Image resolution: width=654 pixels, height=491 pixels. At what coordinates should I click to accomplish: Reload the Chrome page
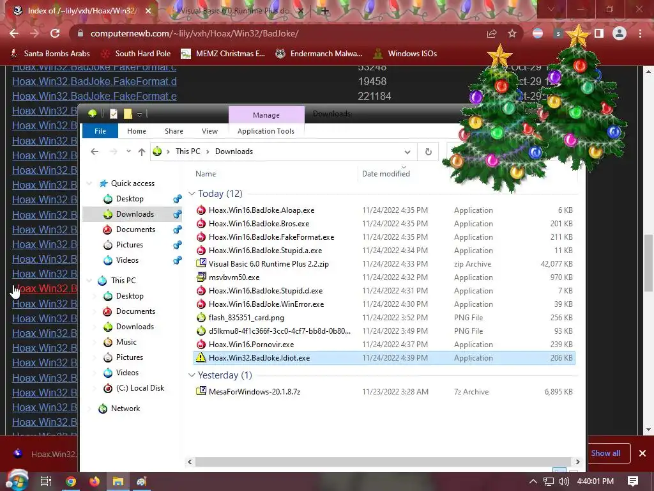55,33
